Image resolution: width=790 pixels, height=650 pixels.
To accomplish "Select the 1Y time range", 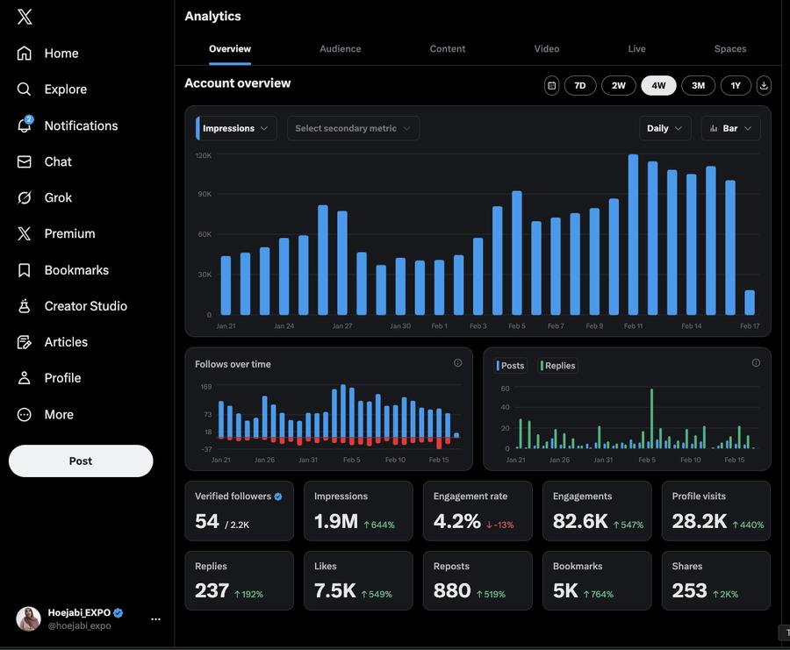I will pos(736,85).
